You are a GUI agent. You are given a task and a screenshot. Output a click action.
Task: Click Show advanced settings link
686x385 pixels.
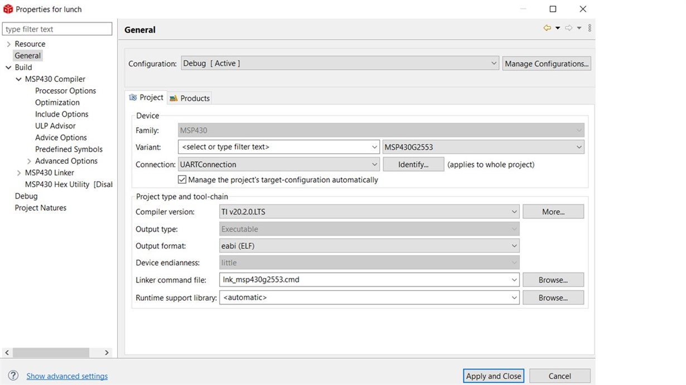point(67,376)
